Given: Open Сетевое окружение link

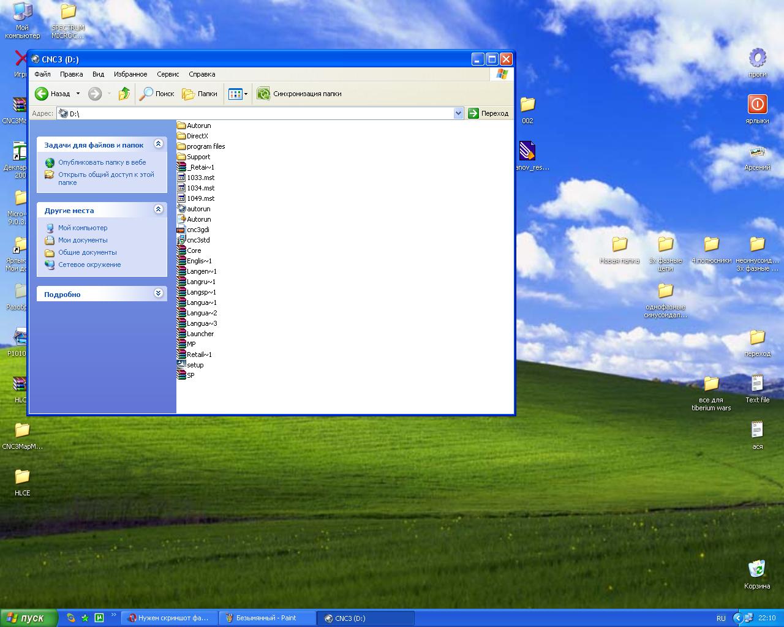Looking at the screenshot, I should pos(89,265).
